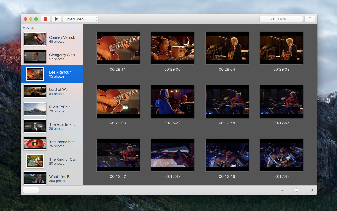Click the snapshot thumbnail at 00:12:55
337x211 pixels.
coord(281,102)
